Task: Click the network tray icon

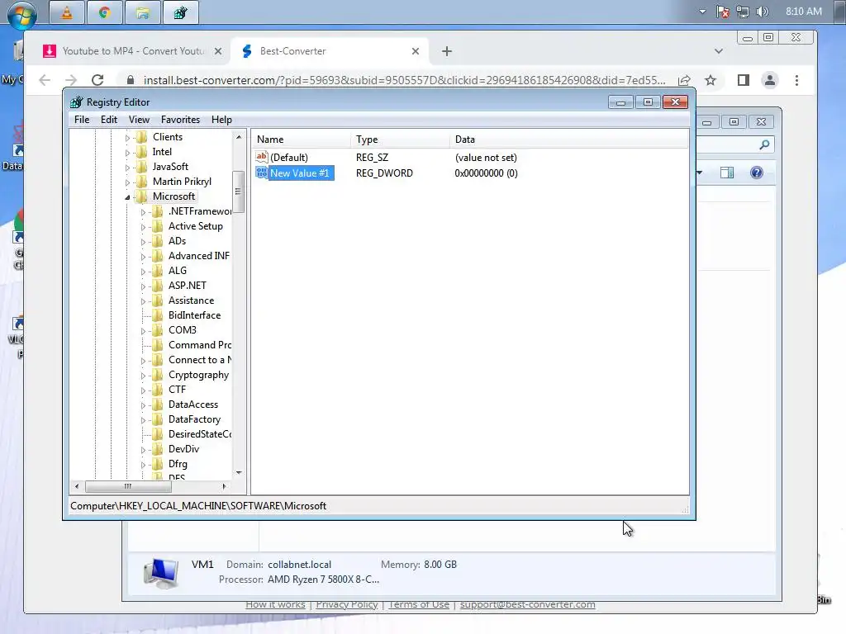Action: point(743,12)
